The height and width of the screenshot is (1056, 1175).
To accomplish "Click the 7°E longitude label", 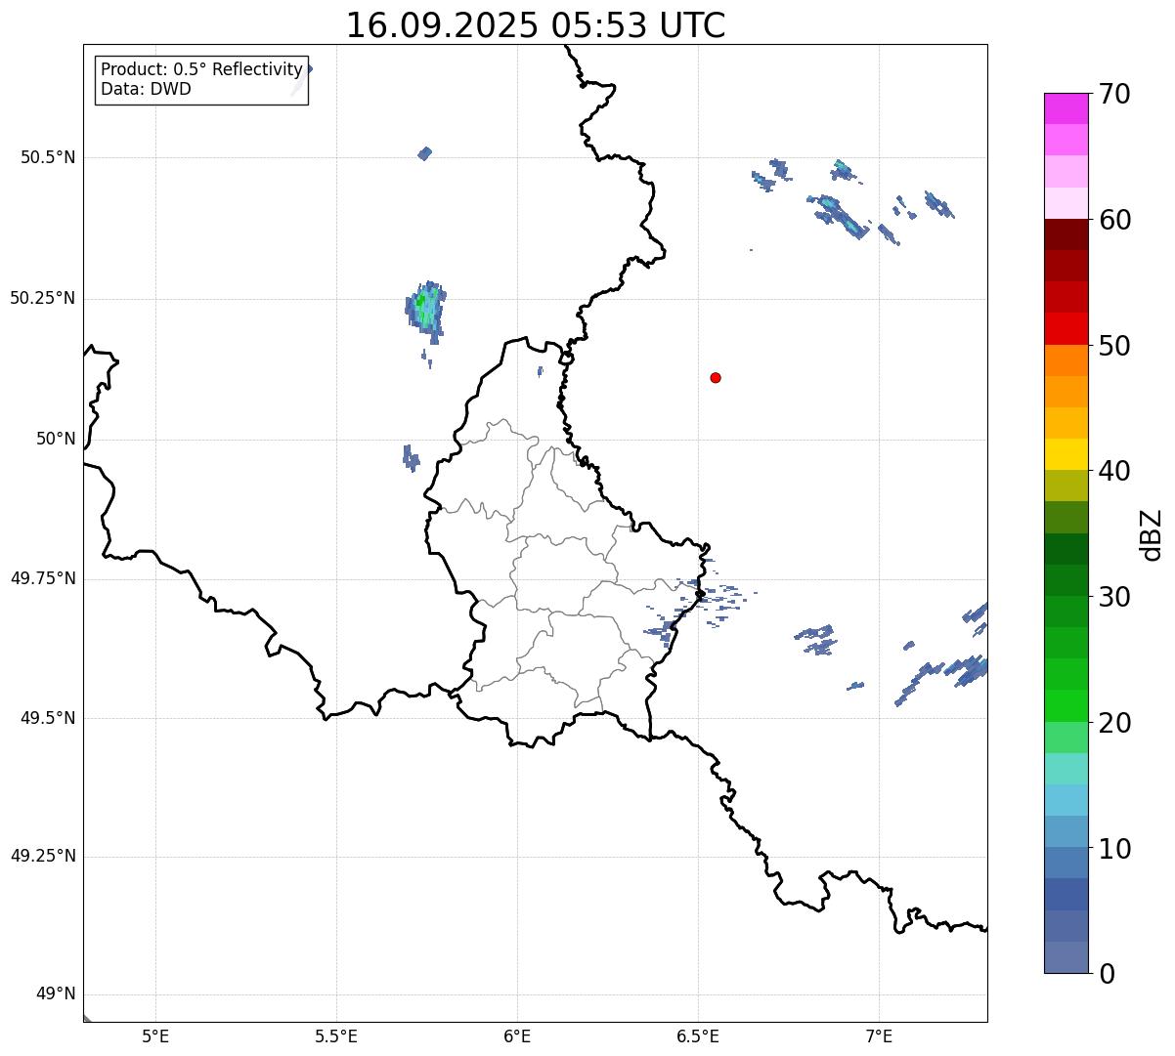I will click(x=880, y=1035).
